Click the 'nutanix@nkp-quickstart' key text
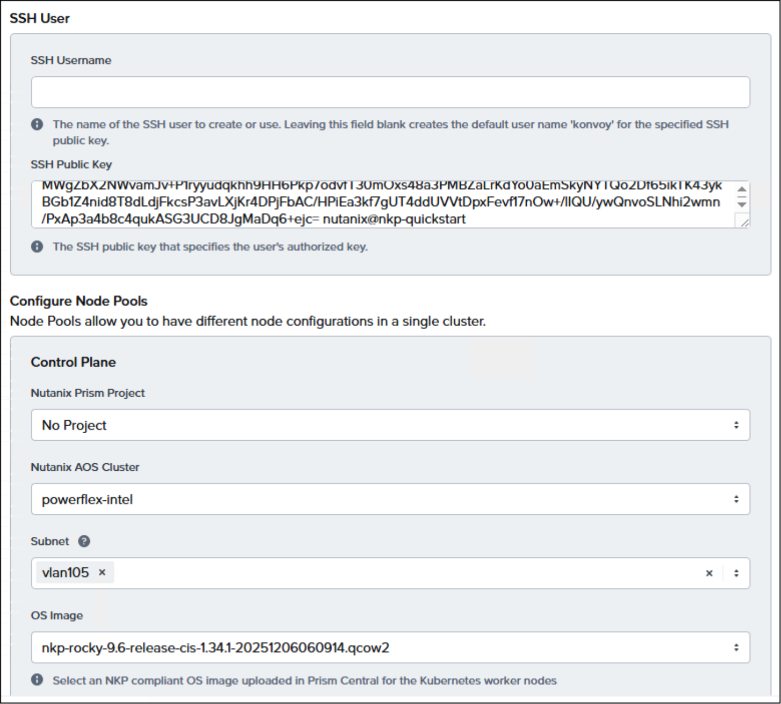Screen dimensions: 781x704 pos(394,219)
